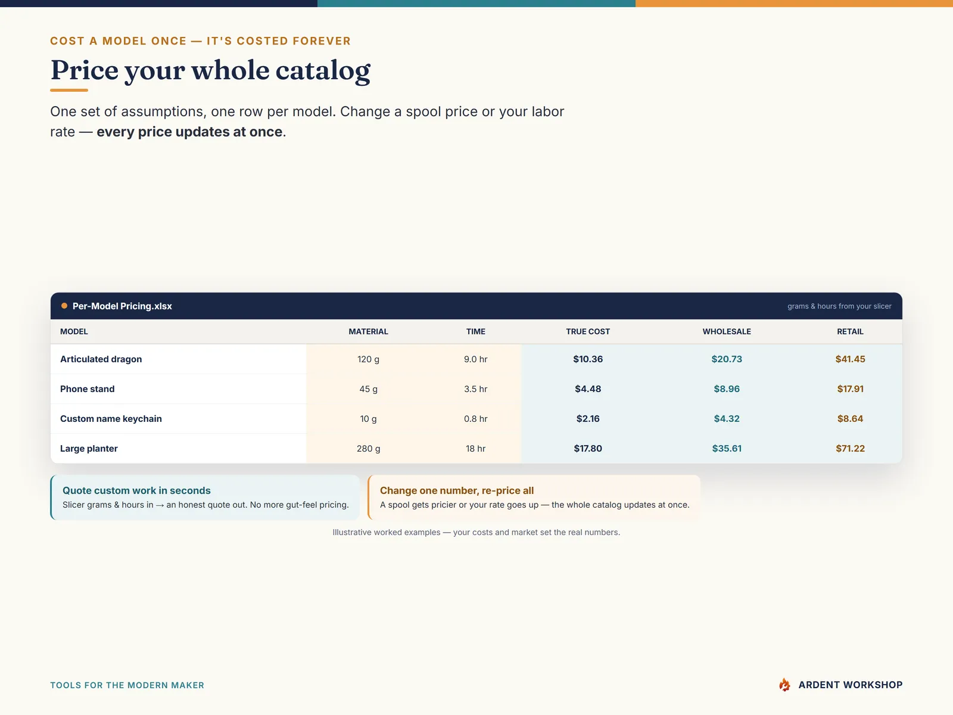Click the 3.5 hr time cell

point(476,388)
